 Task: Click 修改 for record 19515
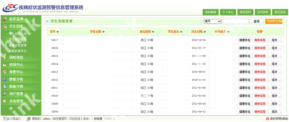[275, 56]
